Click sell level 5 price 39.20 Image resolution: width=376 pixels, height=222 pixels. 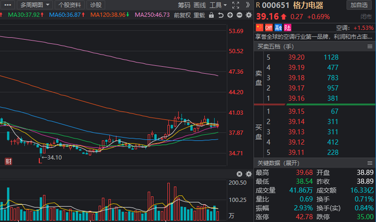tap(296, 57)
